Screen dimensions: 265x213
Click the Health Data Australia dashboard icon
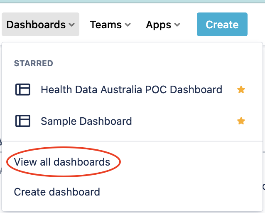[x=23, y=89]
